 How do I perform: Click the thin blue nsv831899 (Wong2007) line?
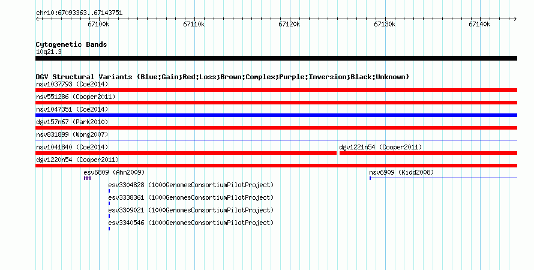(276, 140)
